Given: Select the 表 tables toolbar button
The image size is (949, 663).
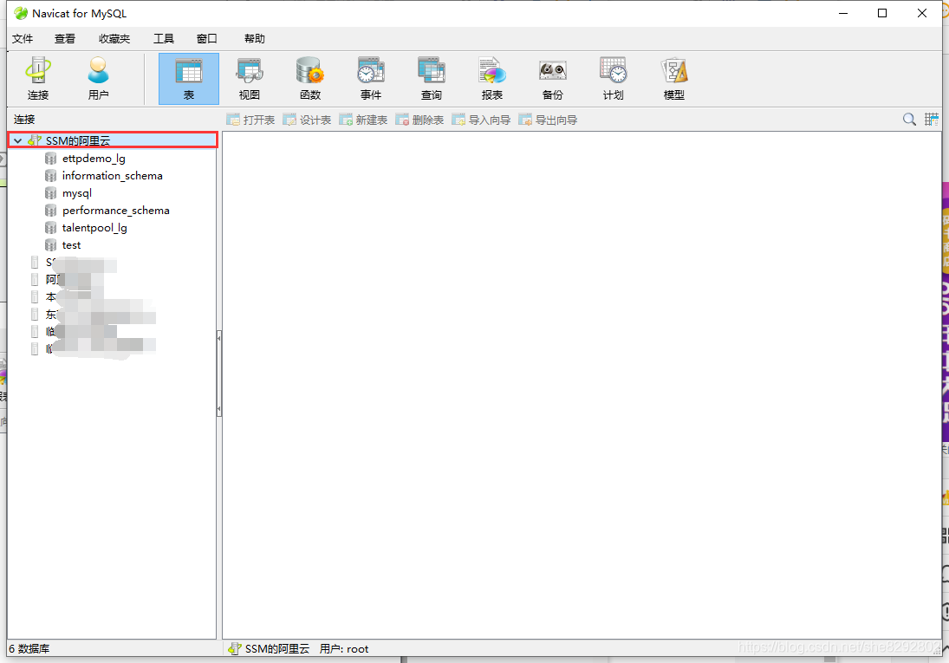Looking at the screenshot, I should point(189,79).
